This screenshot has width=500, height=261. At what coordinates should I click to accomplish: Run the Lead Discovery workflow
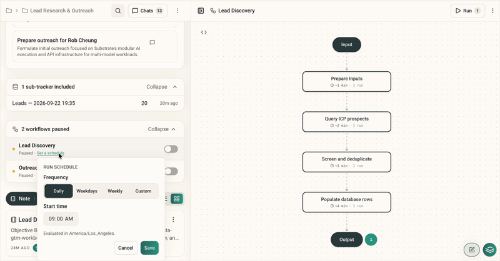point(467,11)
